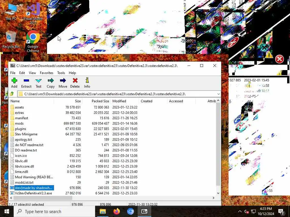Click the muted volume tray icon
The height and width of the screenshot is (217, 290).
coord(246,212)
